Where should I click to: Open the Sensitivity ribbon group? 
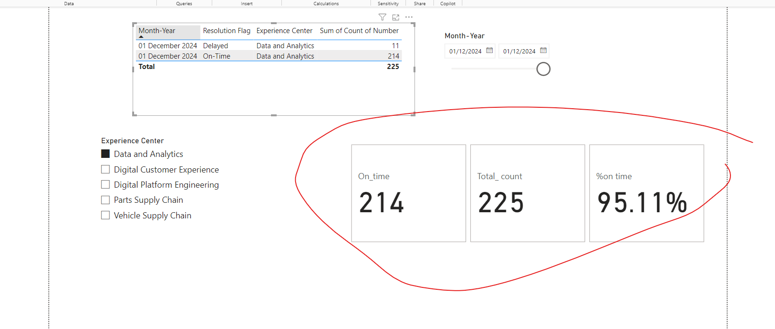click(388, 3)
